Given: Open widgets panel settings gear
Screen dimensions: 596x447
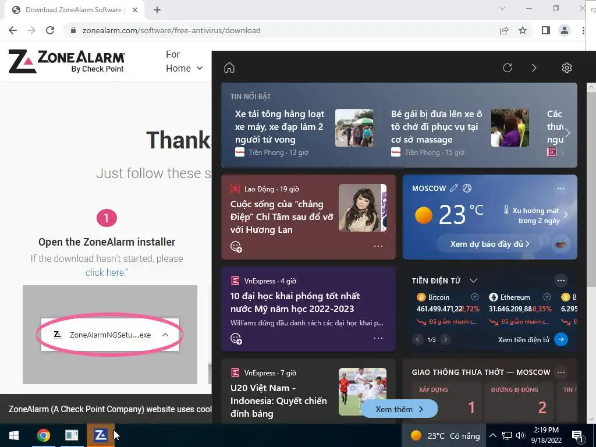Looking at the screenshot, I should click(567, 68).
